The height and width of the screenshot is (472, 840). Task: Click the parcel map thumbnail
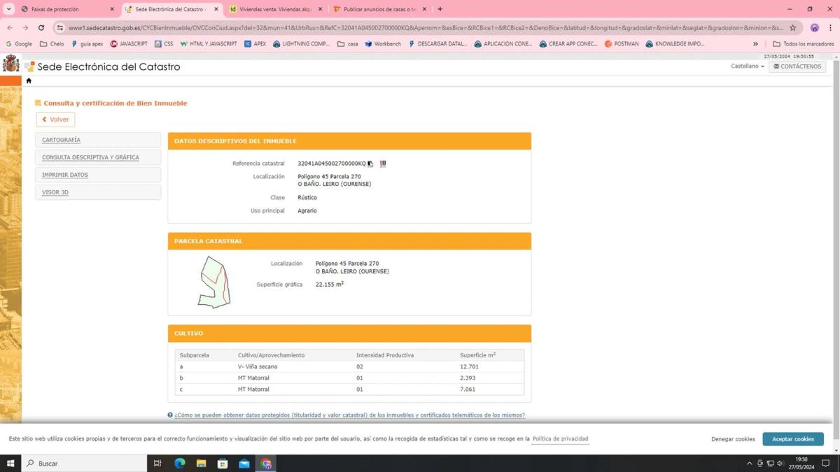pyautogui.click(x=213, y=283)
